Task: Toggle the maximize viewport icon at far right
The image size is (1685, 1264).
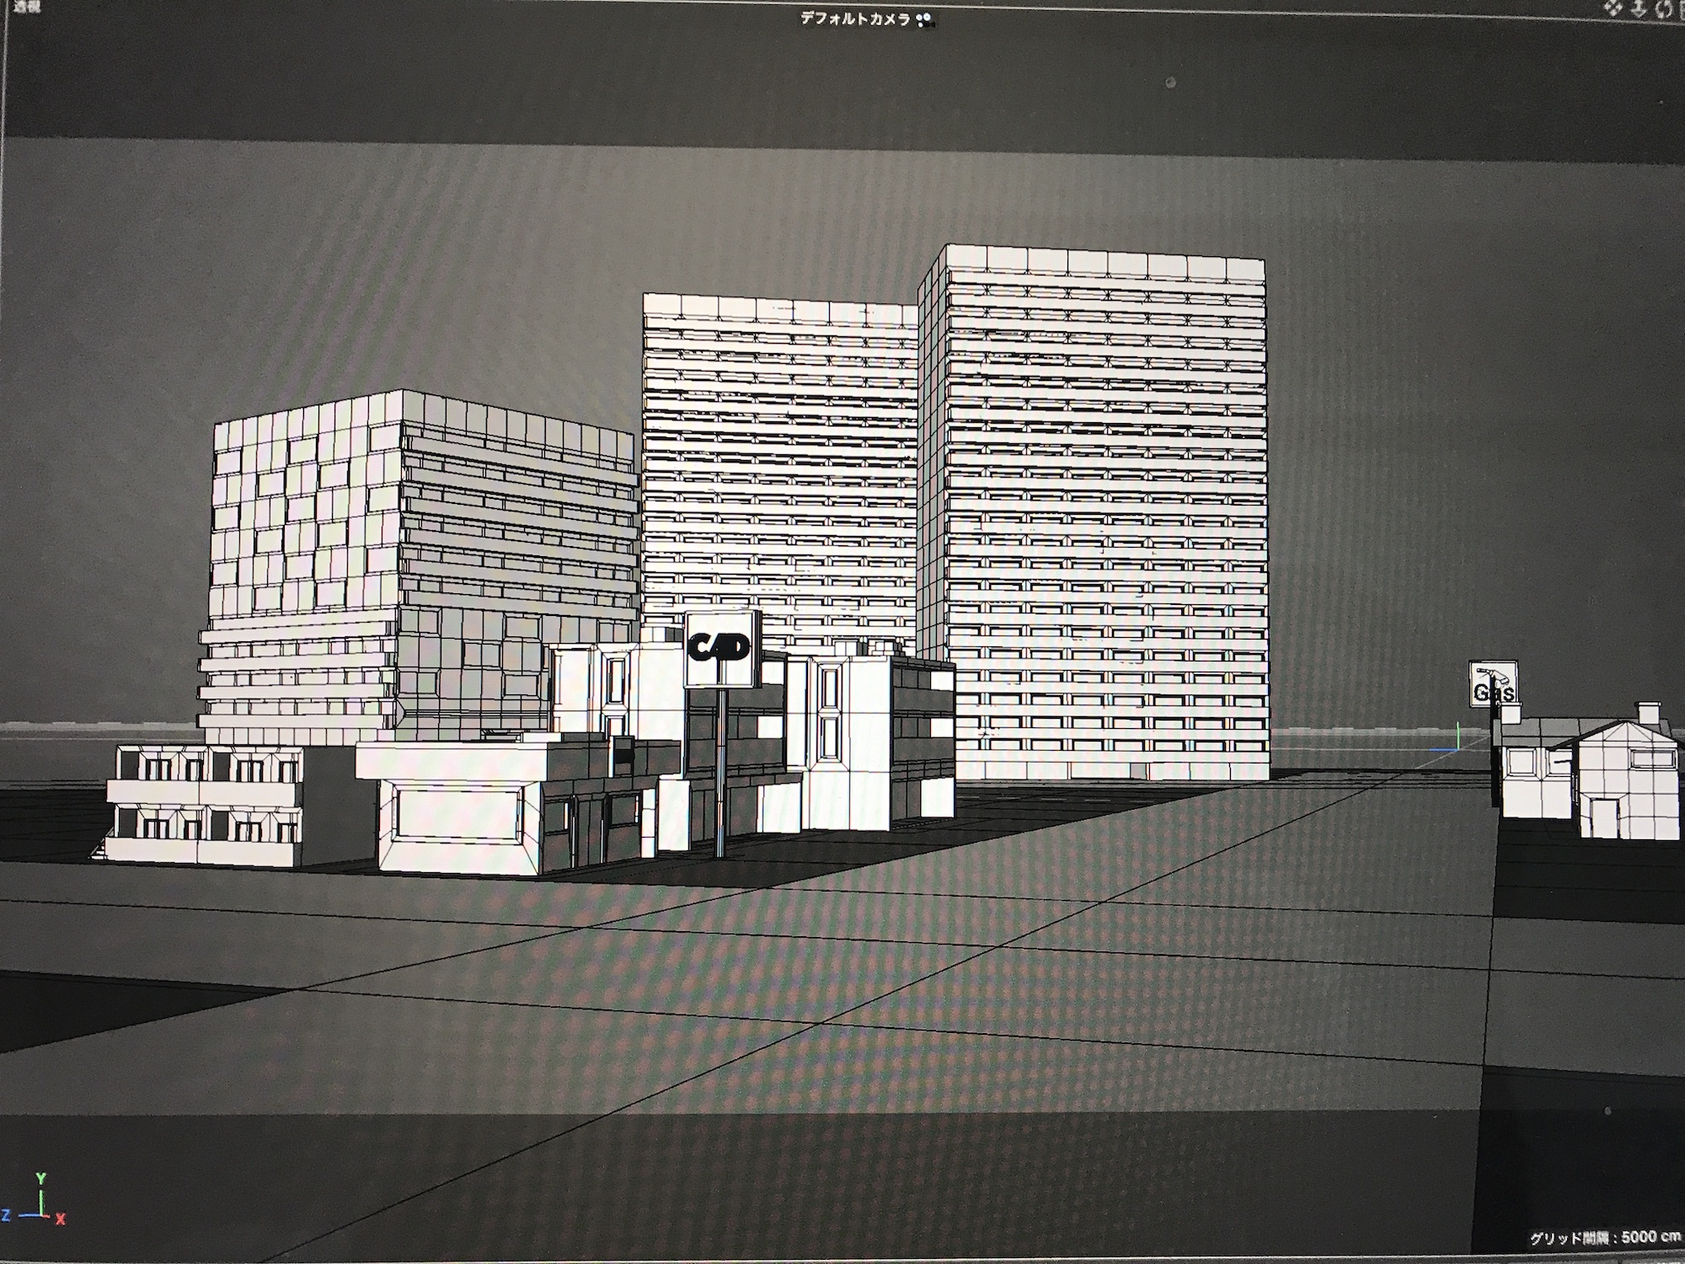Action: click(1681, 9)
